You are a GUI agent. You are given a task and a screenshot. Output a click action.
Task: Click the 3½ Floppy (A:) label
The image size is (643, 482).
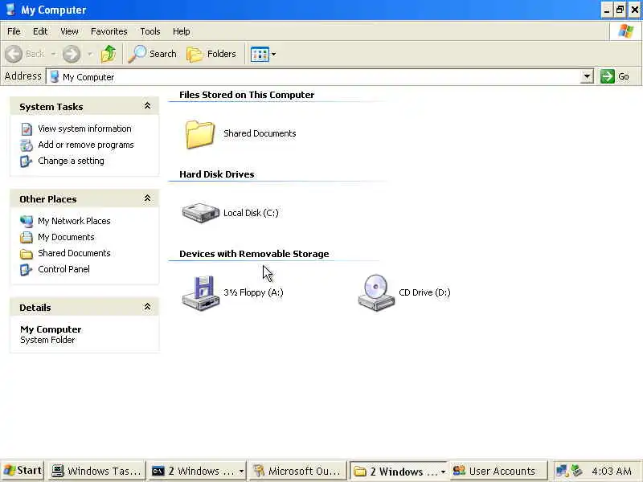click(x=253, y=292)
